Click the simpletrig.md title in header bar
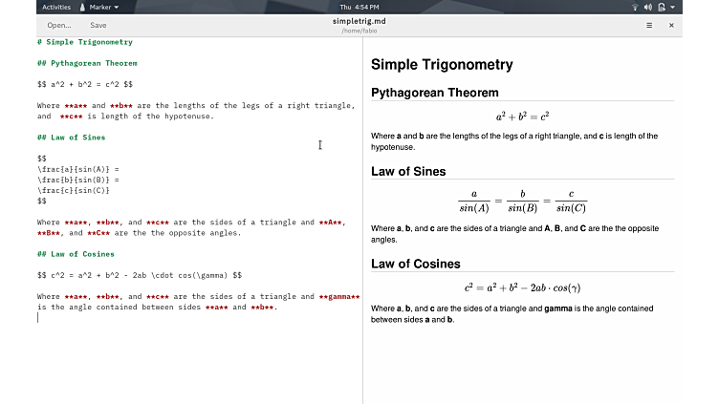The height and width of the screenshot is (404, 719). pos(359,20)
